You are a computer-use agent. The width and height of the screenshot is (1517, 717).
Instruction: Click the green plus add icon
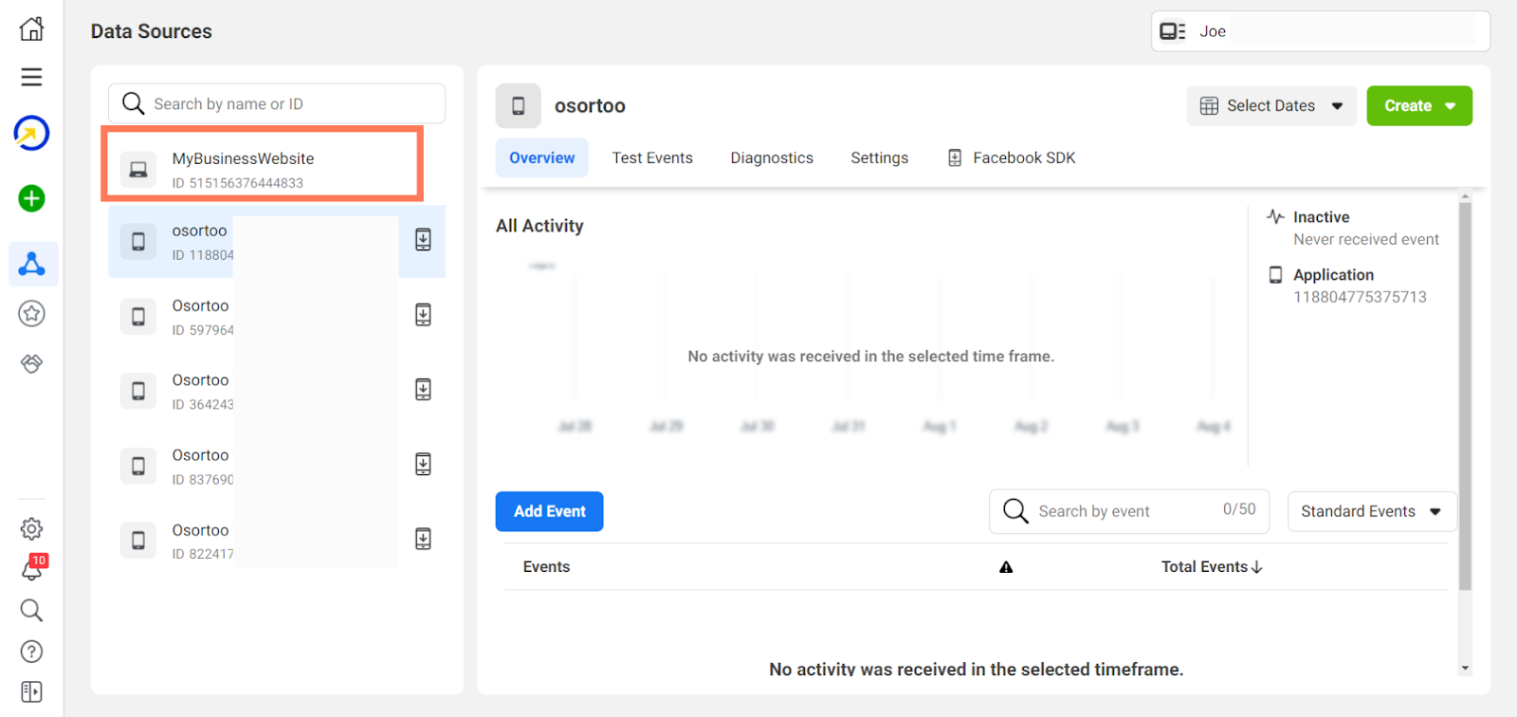click(31, 198)
